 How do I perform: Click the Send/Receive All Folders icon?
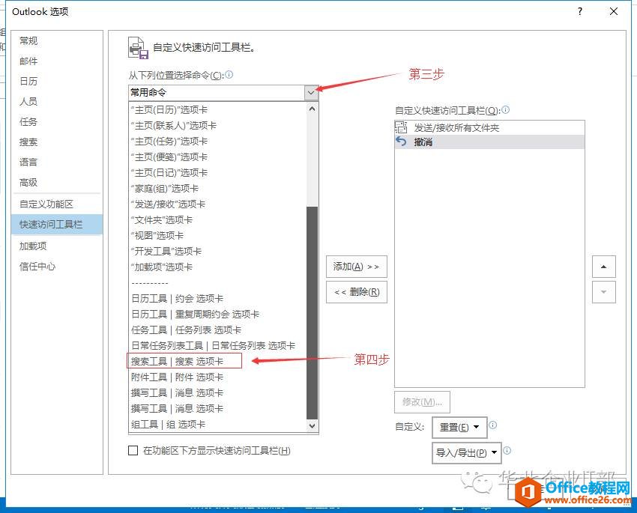(x=401, y=127)
